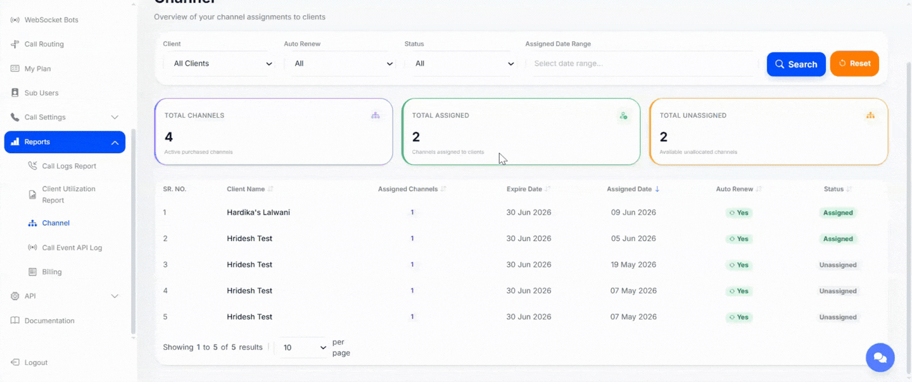Viewport: 912px width, 382px height.
Task: Click the Search button
Action: [796, 64]
